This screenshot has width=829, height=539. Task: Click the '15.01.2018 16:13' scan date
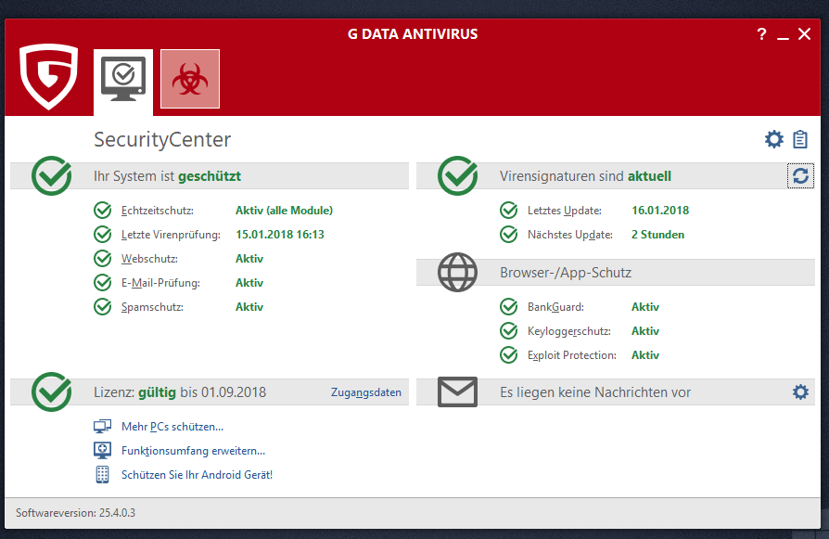click(x=280, y=235)
